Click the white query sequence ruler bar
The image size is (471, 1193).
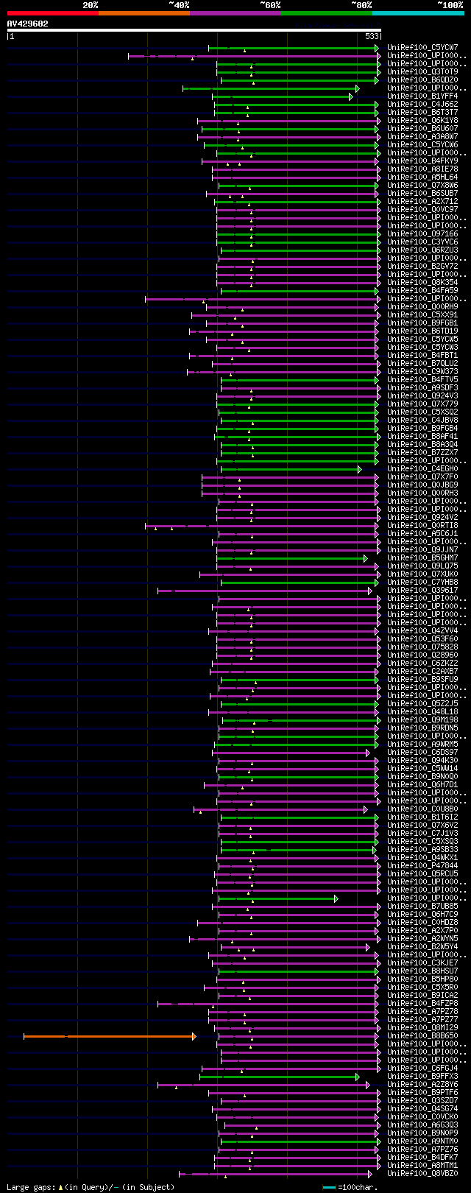(194, 30)
